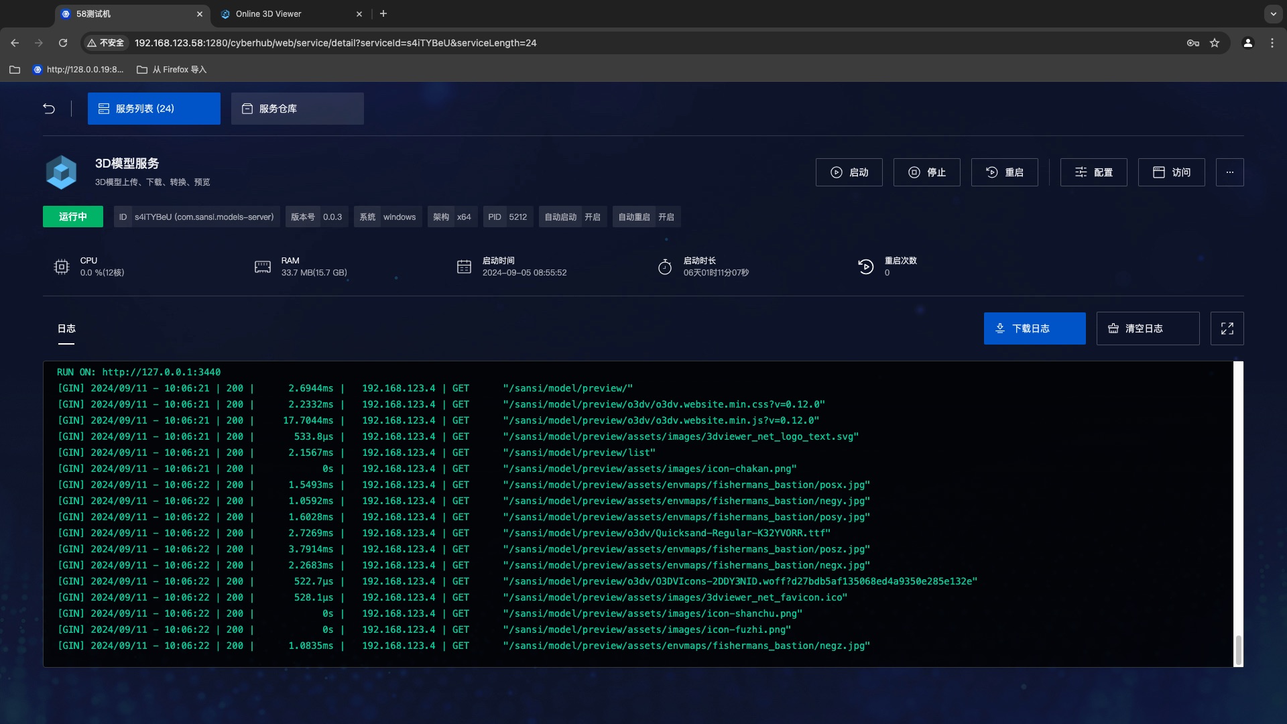Click the 重启次数 restart count icon
Image resolution: width=1287 pixels, height=724 pixels.
866,267
